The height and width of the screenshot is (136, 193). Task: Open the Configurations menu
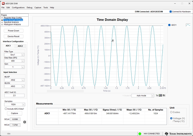[x=18, y=8]
